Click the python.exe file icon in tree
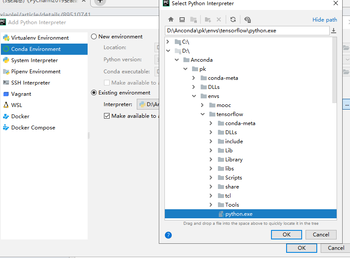The image size is (350, 258). (221, 214)
